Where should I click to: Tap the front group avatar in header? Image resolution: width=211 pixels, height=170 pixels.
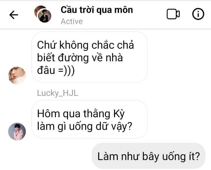[x=45, y=16]
